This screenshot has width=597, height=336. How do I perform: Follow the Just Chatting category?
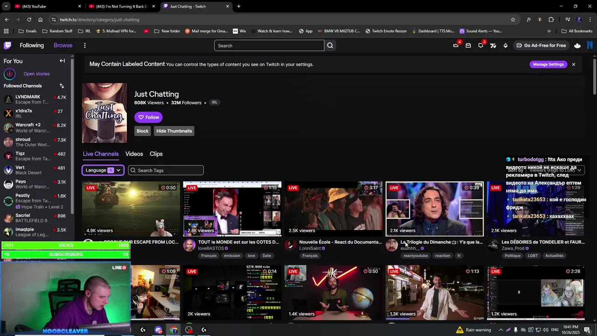click(148, 117)
